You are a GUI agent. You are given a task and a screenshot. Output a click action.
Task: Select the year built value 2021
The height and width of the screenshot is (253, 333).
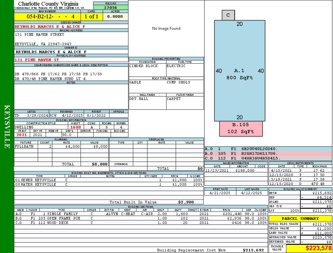(22, 135)
